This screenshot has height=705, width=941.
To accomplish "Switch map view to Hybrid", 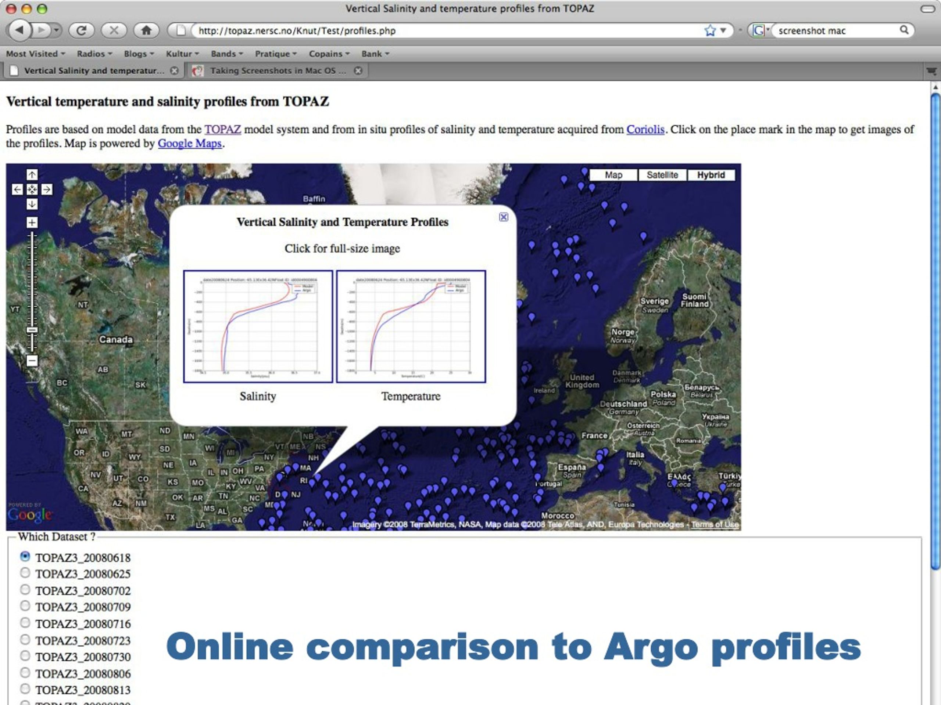I will pos(711,175).
